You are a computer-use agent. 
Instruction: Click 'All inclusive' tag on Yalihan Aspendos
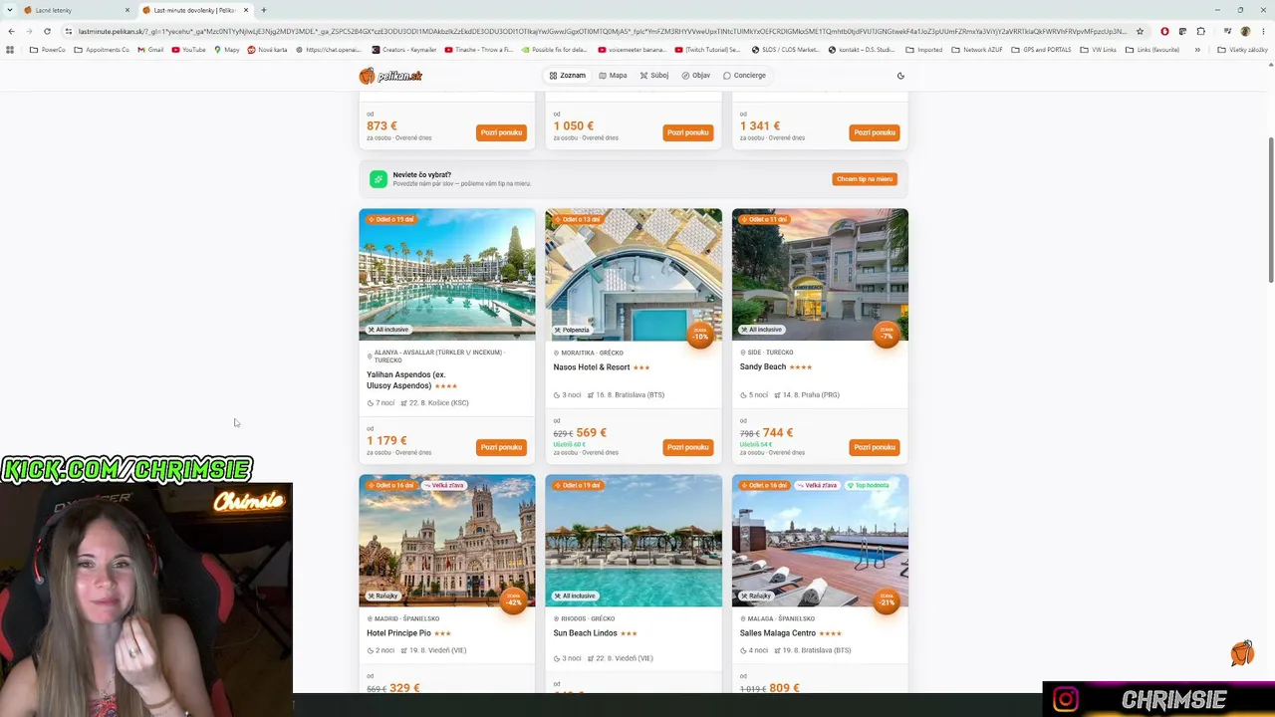388,330
